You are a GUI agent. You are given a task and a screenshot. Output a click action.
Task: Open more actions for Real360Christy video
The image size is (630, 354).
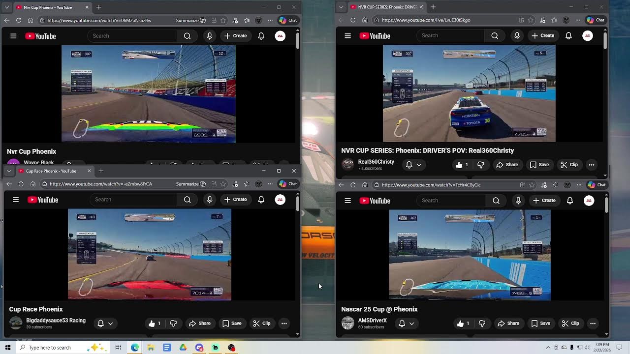click(592, 165)
